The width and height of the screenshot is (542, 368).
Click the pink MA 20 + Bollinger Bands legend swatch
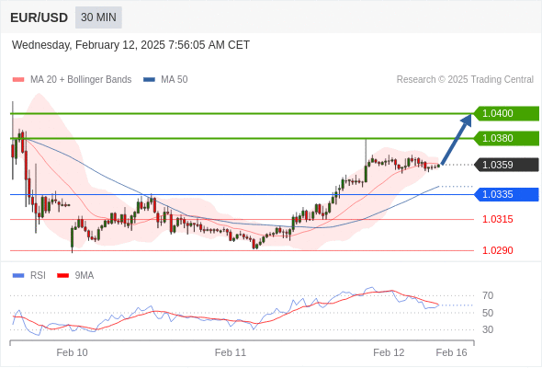pyautogui.click(x=18, y=80)
